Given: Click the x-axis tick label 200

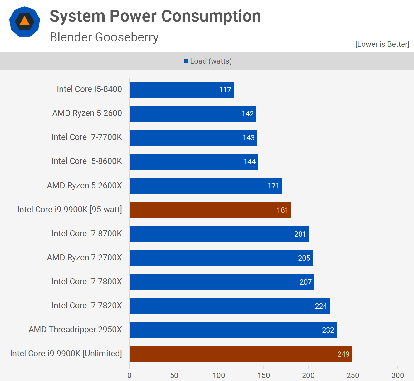Looking at the screenshot, I should click(308, 375).
